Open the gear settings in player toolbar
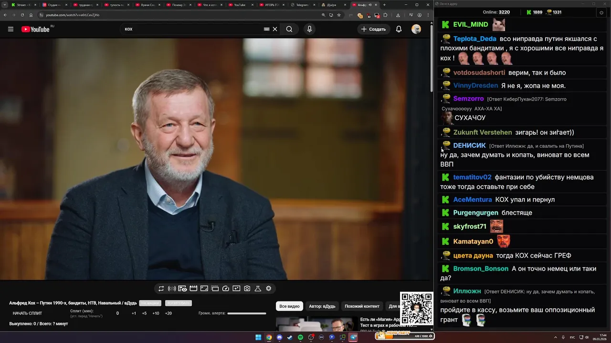This screenshot has height=343, width=611. [x=269, y=289]
